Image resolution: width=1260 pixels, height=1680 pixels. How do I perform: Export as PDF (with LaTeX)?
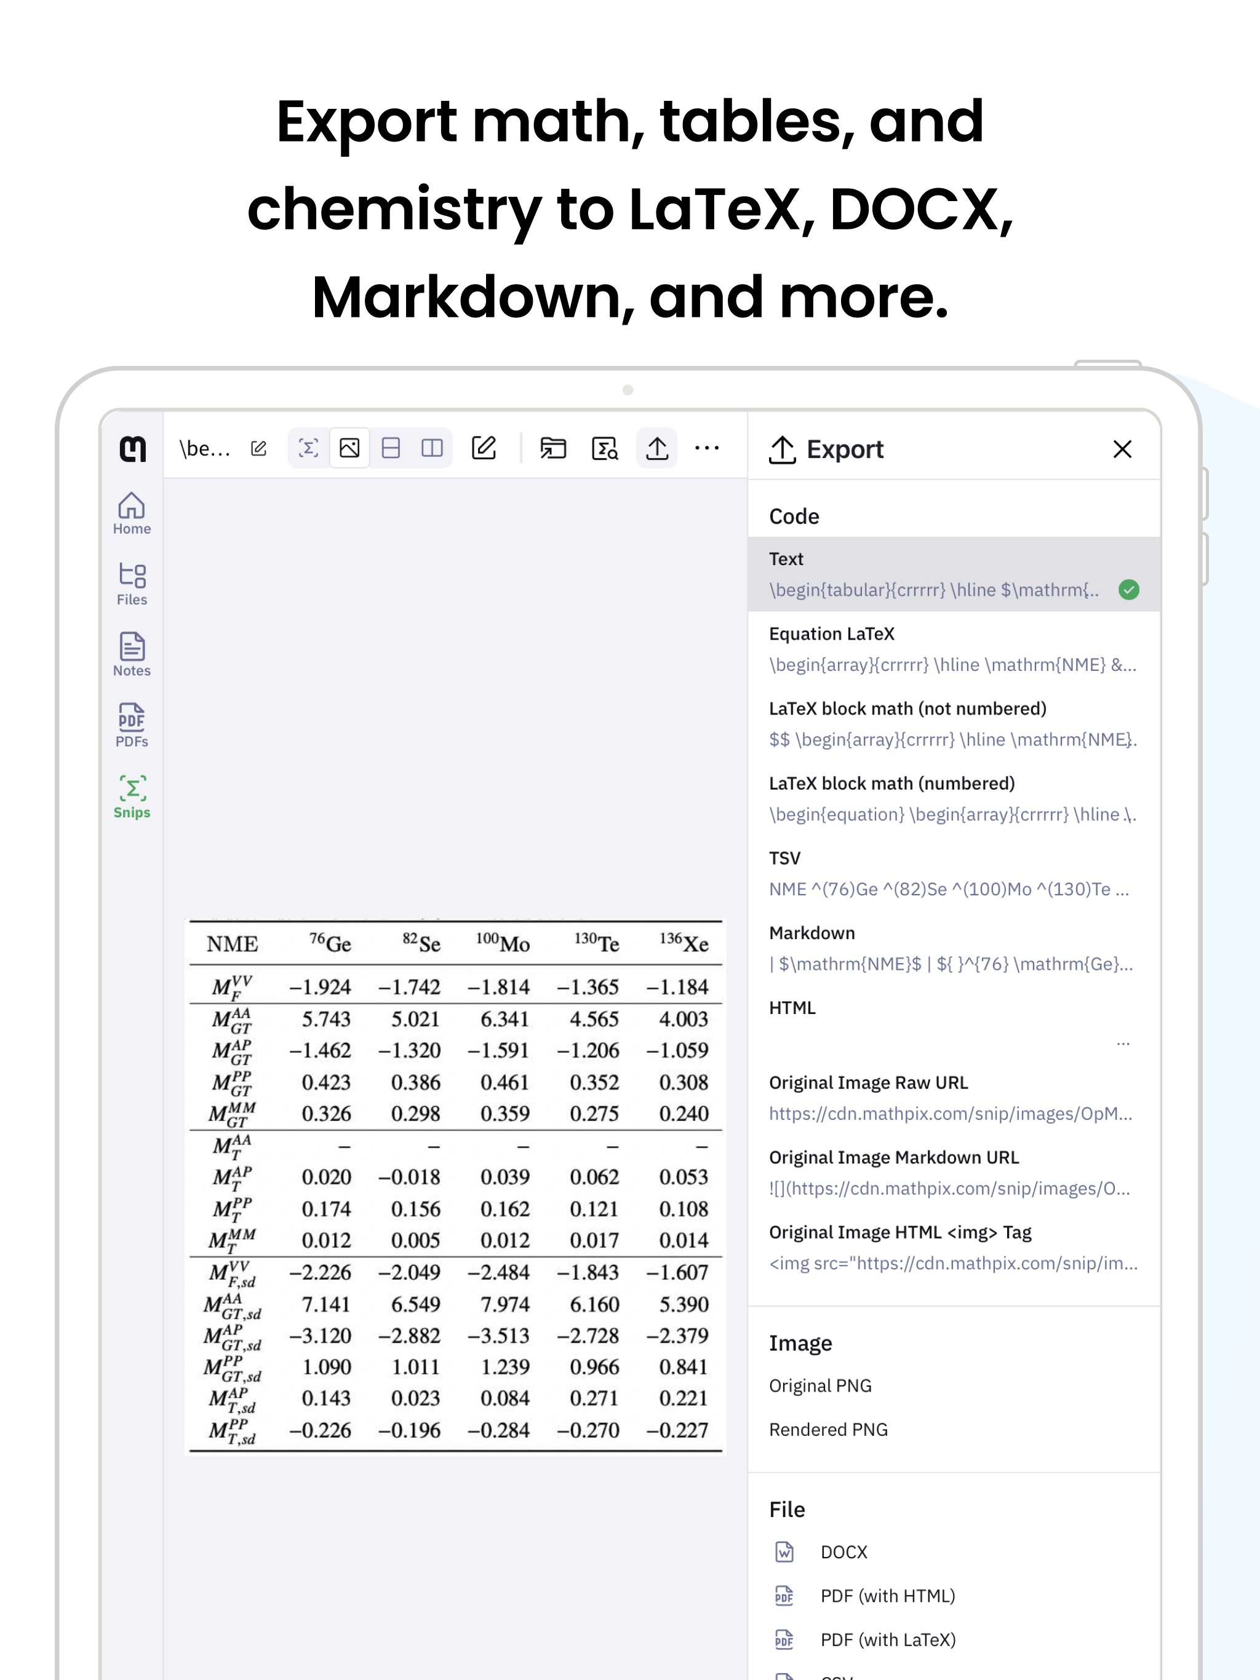888,1640
